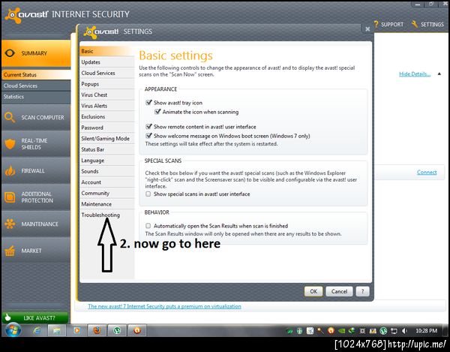Open the avast! 7 virtualization news link
450x352 pixels.
(x=164, y=306)
